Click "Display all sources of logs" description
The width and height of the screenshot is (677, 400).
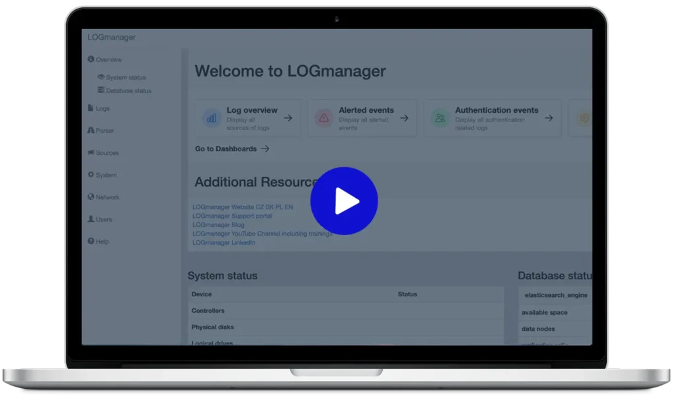tap(248, 123)
